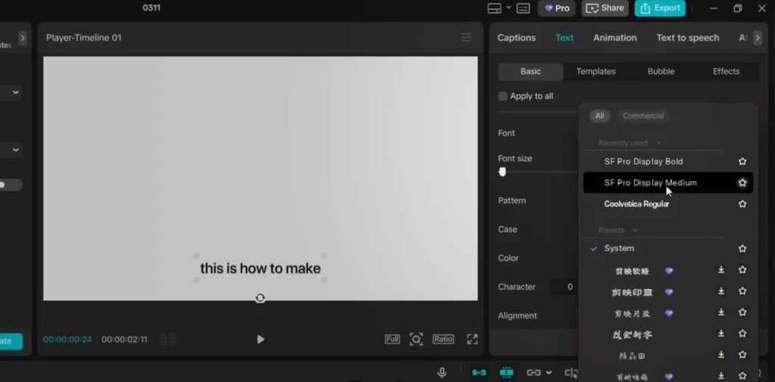775x382 pixels.
Task: Expand the left panel tabs arrow
Action: pyautogui.click(x=23, y=38)
